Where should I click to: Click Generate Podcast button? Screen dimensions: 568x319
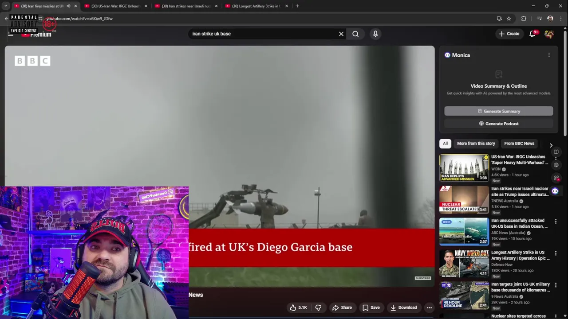click(499, 124)
